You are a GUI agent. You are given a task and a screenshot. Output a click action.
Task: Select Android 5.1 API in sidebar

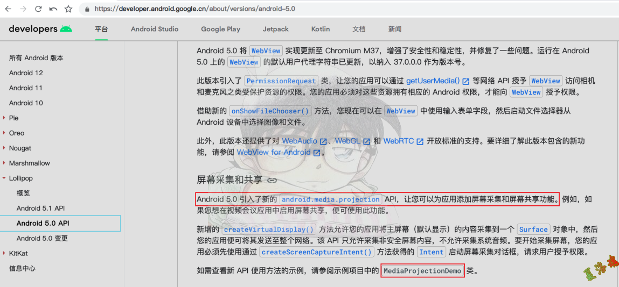[40, 208]
